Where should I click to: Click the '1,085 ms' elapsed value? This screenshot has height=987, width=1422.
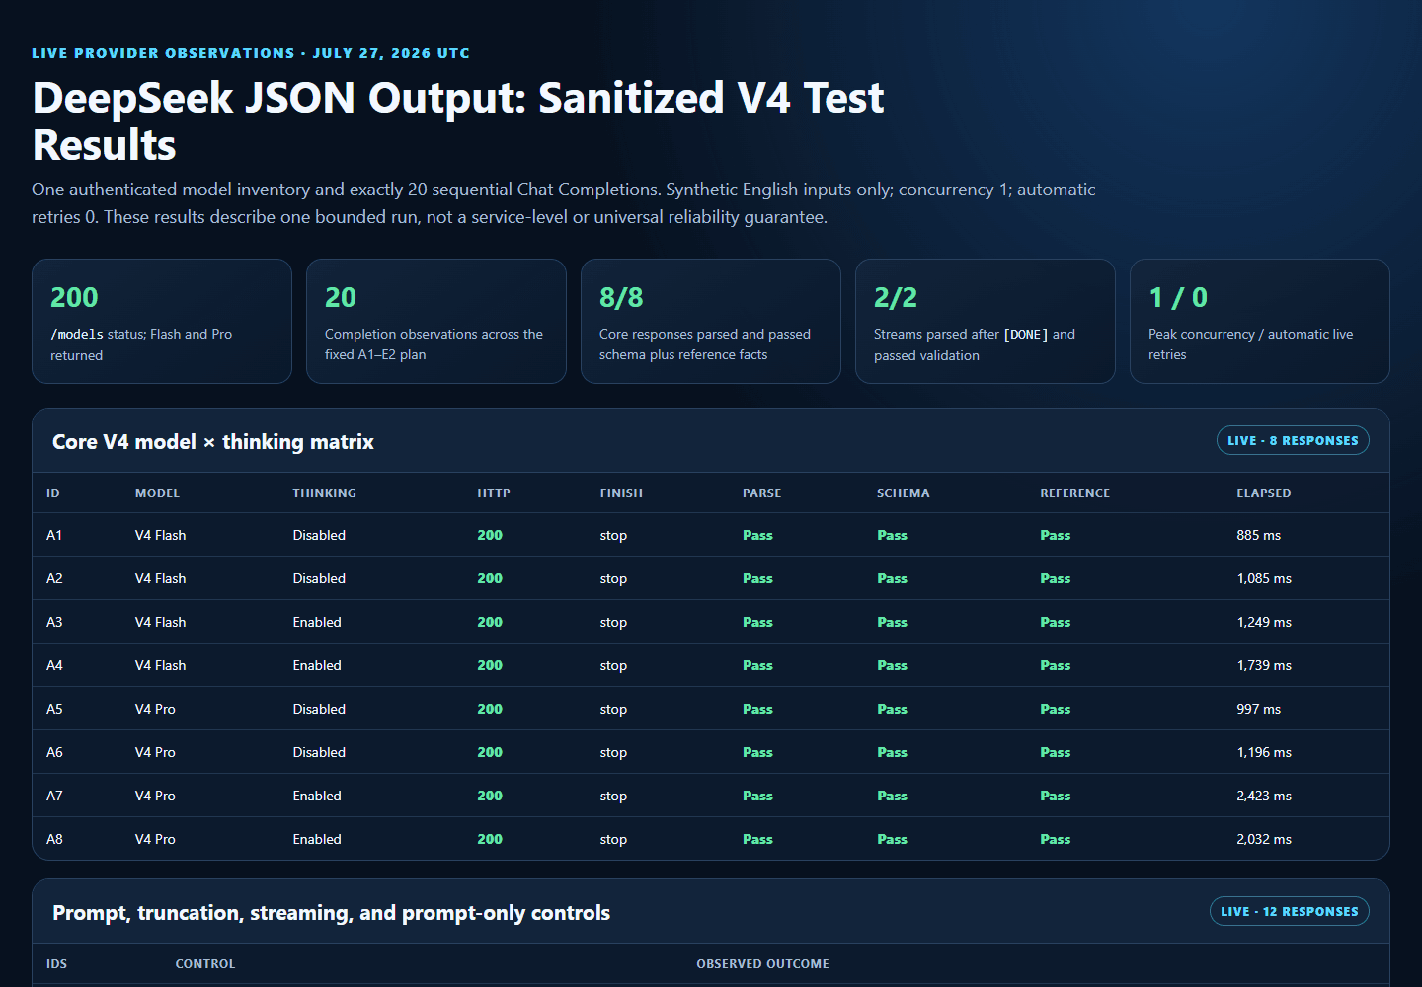[x=1264, y=578]
